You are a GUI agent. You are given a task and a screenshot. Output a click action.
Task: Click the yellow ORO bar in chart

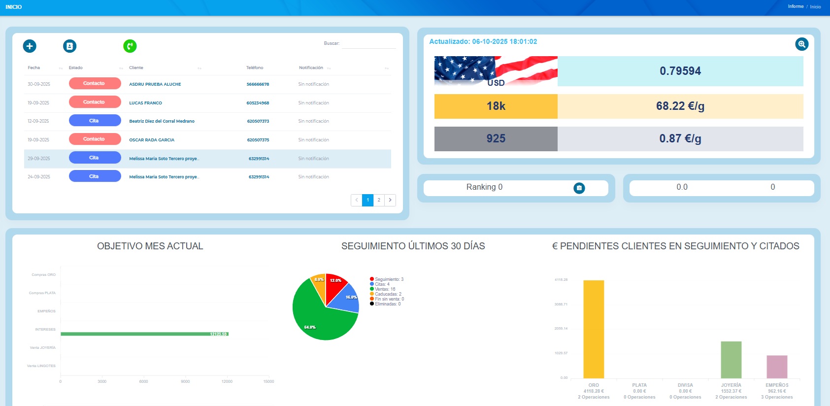click(594, 329)
